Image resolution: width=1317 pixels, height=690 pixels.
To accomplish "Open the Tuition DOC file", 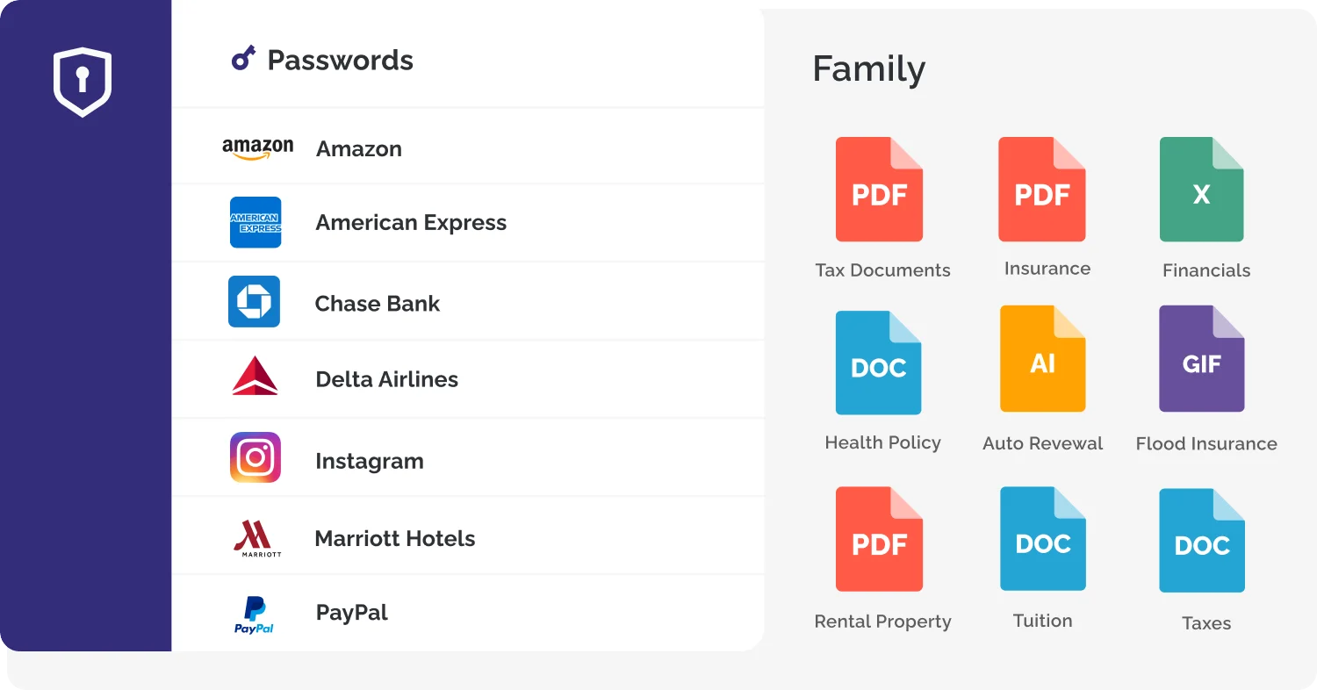I will click(1043, 539).
